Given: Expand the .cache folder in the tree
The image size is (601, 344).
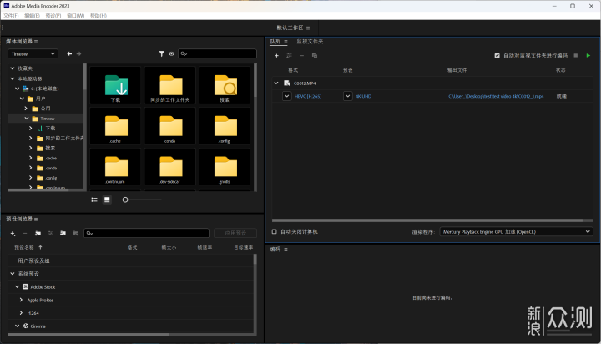Looking at the screenshot, I should [x=31, y=158].
